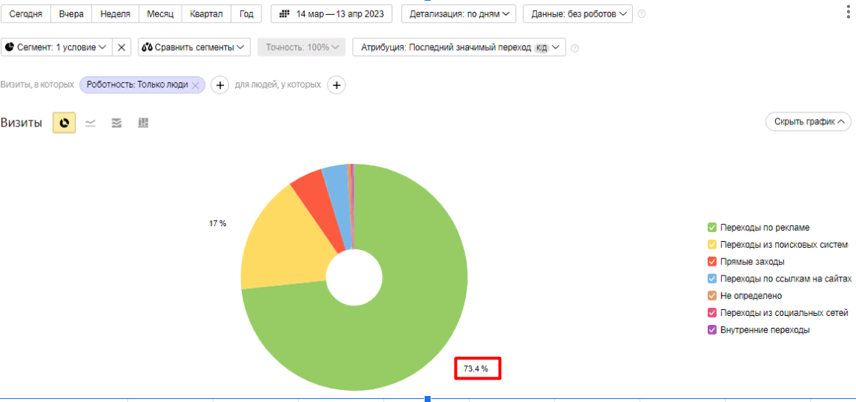Click the 73,4 % chart label

coord(476,369)
